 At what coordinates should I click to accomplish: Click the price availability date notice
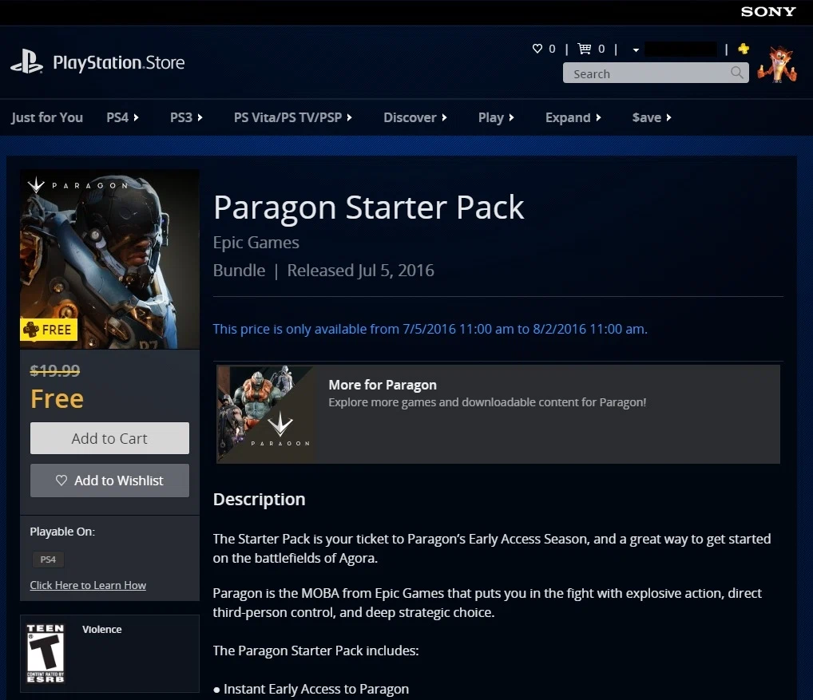[x=430, y=329]
